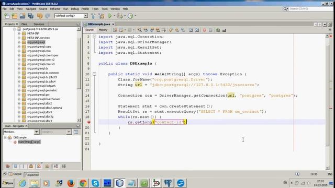The width and height of the screenshot is (335, 188).
Task: Click the Comment editor toolbar icon
Action: click(218, 30)
